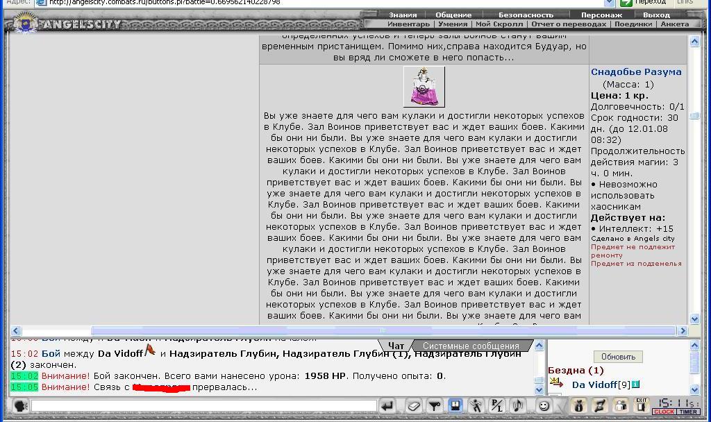
Task: Click the running figure icon in chat toolbar
Action: point(476,405)
